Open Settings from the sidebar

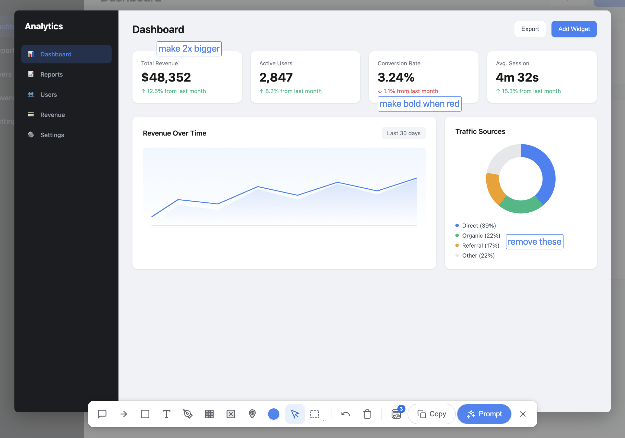(x=52, y=135)
